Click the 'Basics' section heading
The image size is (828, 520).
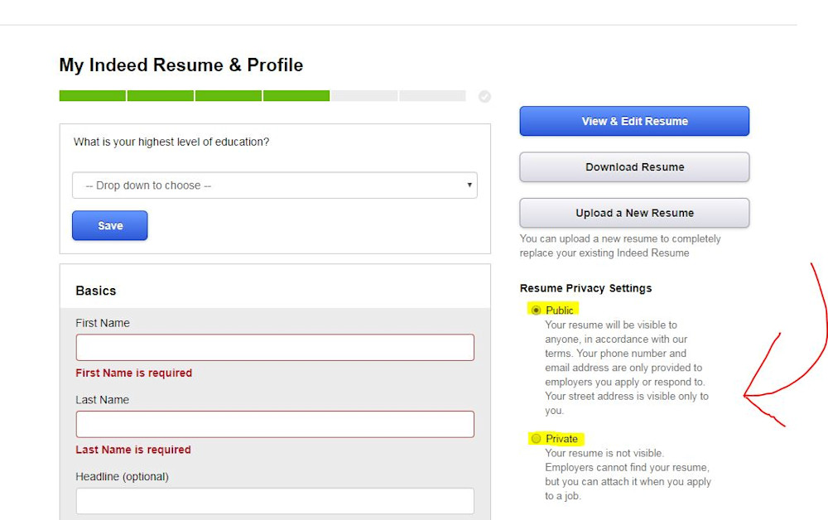(x=95, y=291)
